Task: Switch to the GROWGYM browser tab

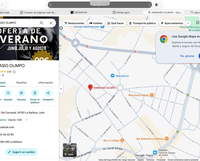Action: (79, 12)
